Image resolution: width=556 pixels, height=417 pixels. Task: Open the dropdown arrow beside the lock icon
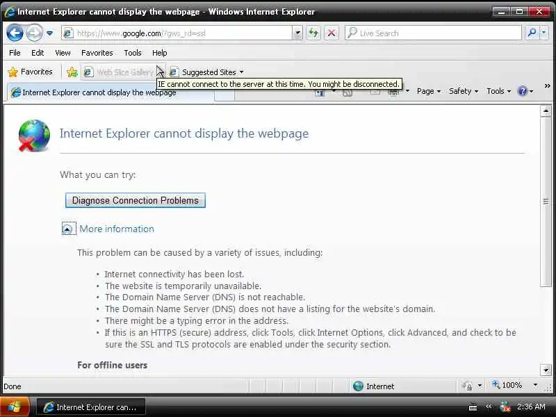pyautogui.click(x=480, y=386)
